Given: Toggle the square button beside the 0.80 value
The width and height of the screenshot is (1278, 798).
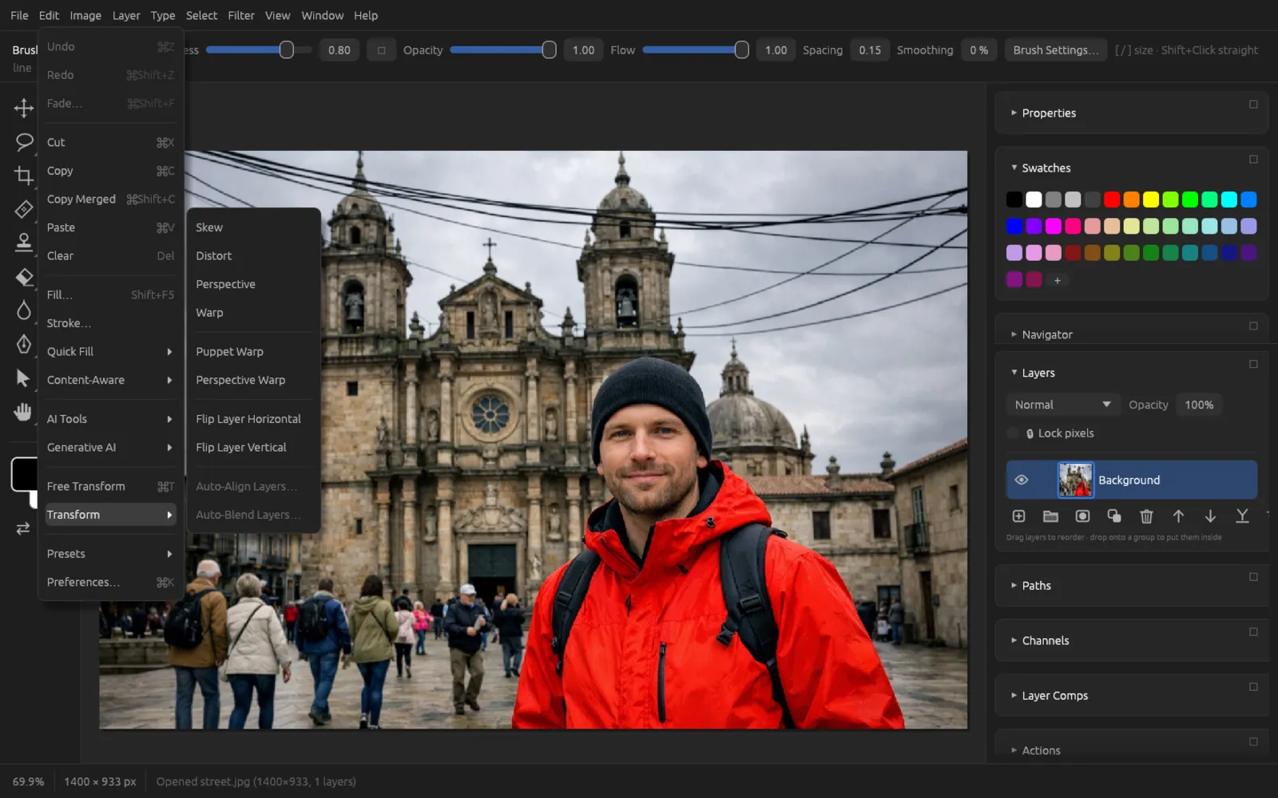Looking at the screenshot, I should [381, 50].
